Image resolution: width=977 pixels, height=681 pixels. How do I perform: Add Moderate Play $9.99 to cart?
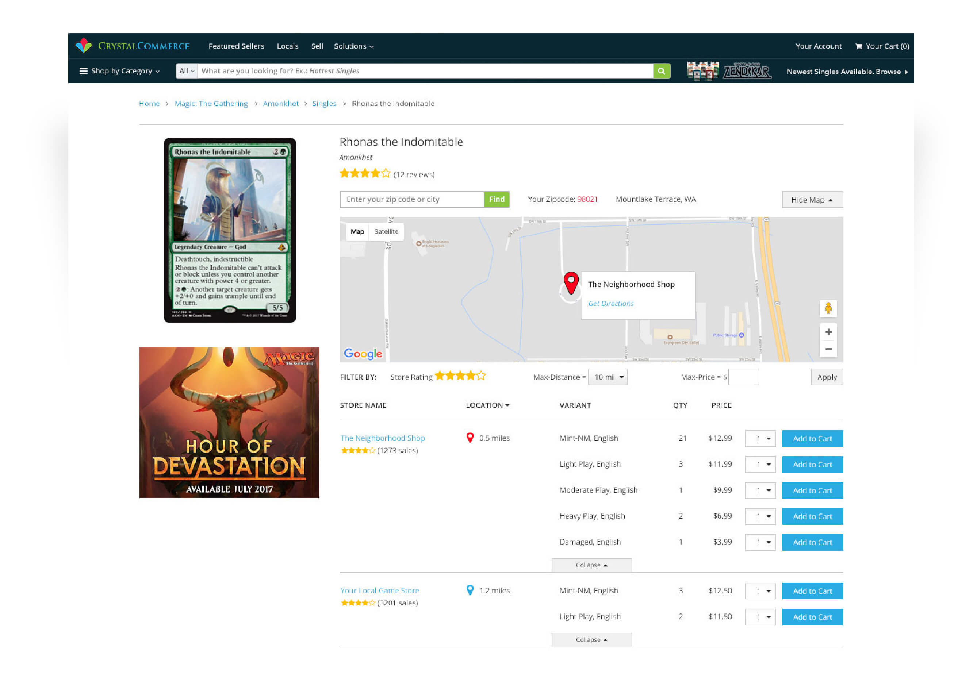(812, 490)
